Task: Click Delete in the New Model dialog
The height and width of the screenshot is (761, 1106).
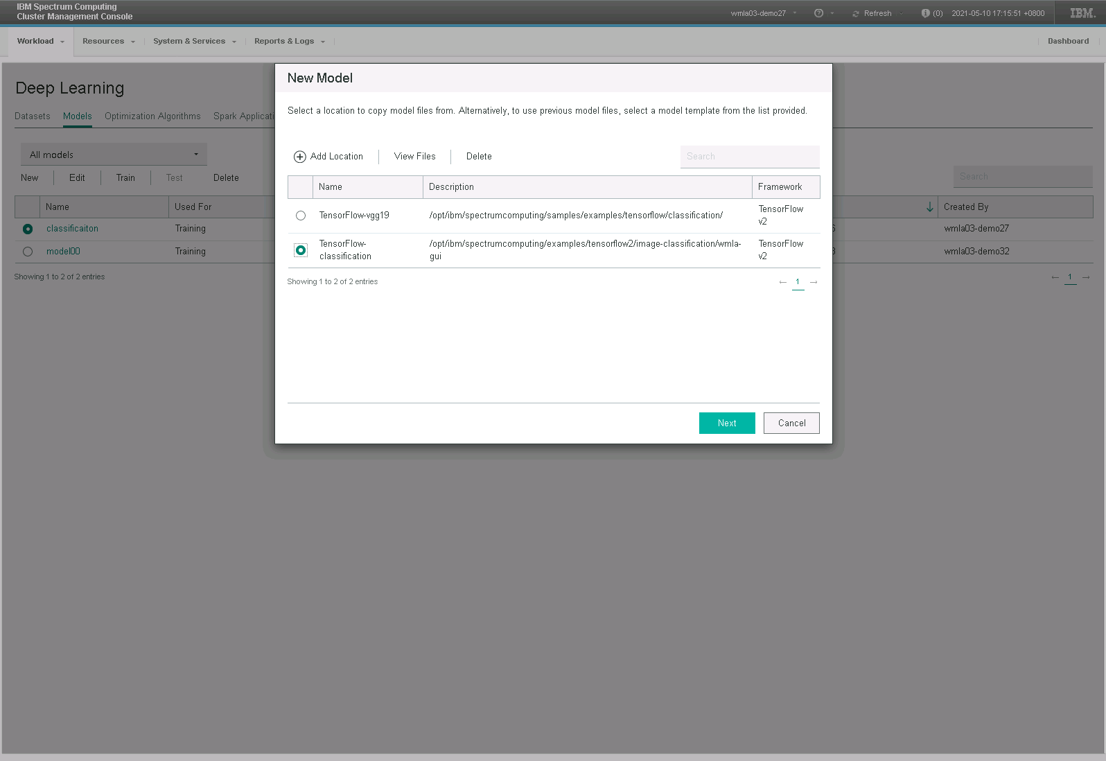Action: (479, 157)
